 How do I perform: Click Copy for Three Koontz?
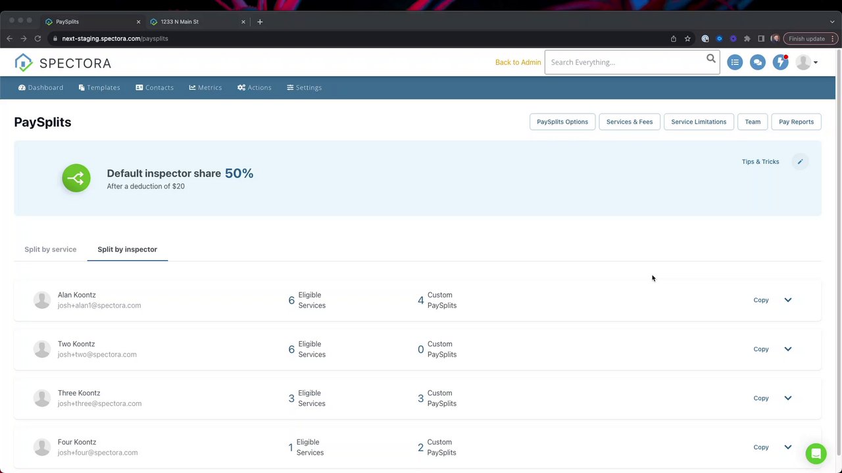click(x=761, y=398)
